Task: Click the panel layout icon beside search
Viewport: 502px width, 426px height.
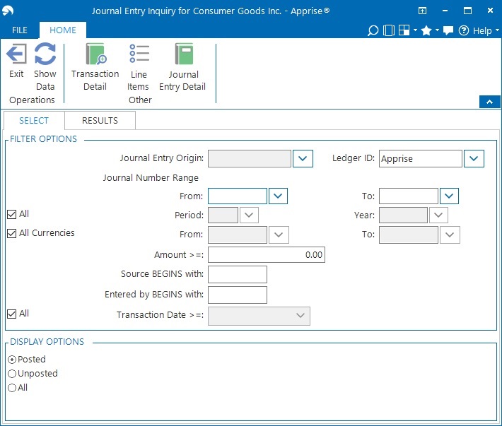Action: coord(389,30)
